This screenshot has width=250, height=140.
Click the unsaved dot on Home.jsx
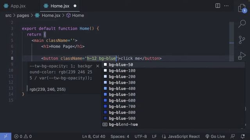coord(75,6)
